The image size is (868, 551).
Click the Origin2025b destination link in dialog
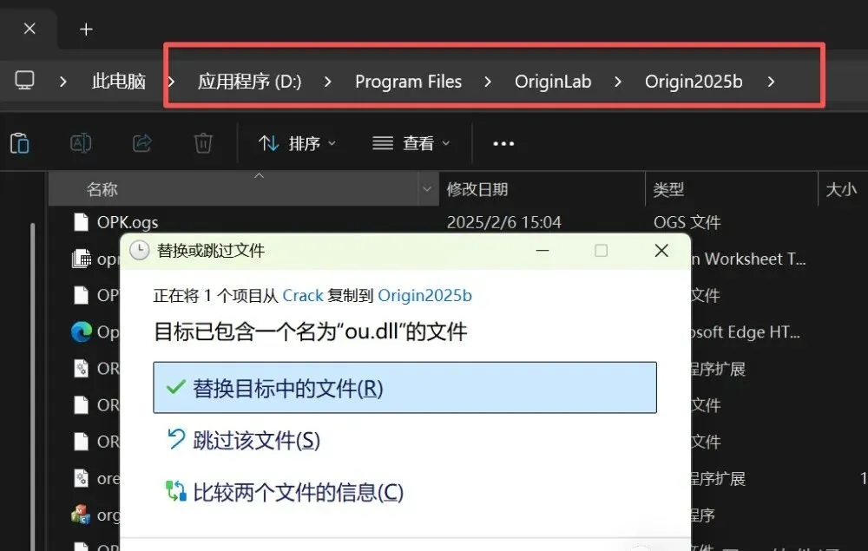pos(424,295)
